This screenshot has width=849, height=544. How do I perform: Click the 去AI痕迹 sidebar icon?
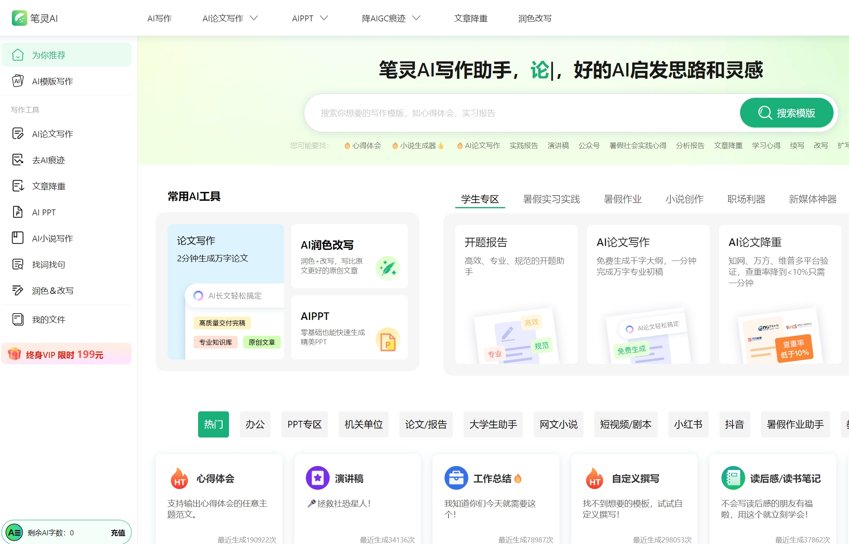click(18, 160)
